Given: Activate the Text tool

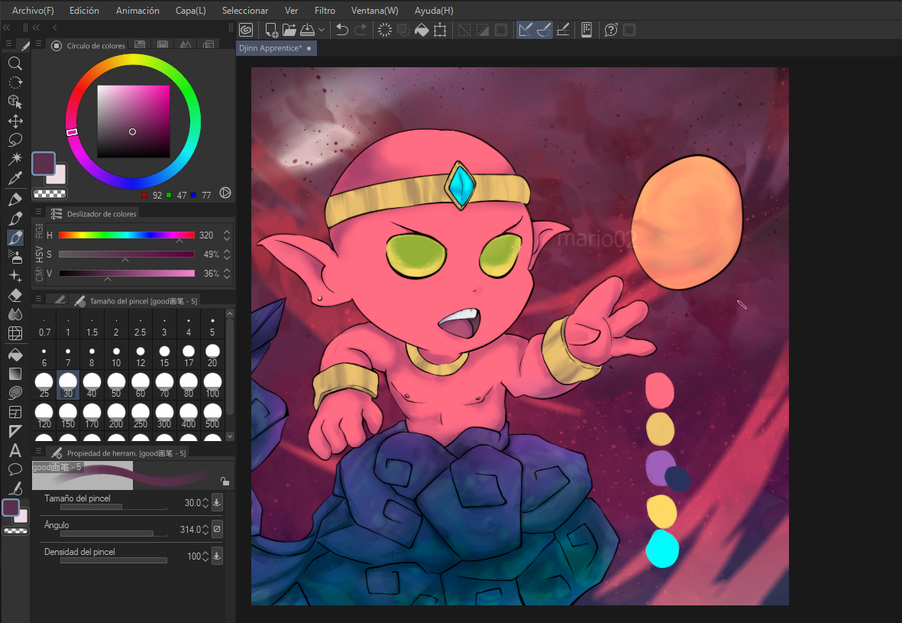Looking at the screenshot, I should point(15,450).
